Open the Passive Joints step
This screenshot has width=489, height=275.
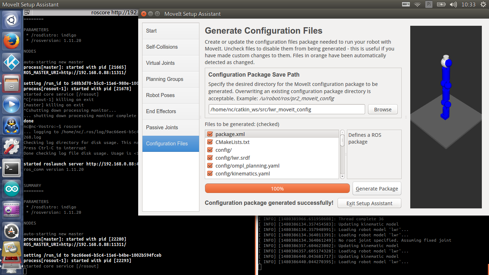171,127
